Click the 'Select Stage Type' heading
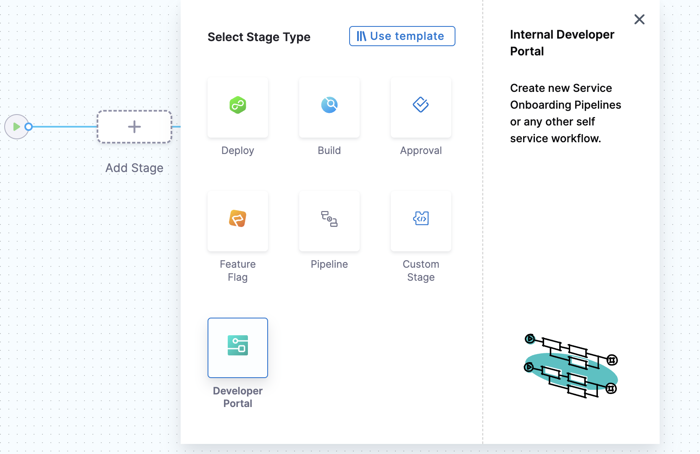 (x=259, y=37)
